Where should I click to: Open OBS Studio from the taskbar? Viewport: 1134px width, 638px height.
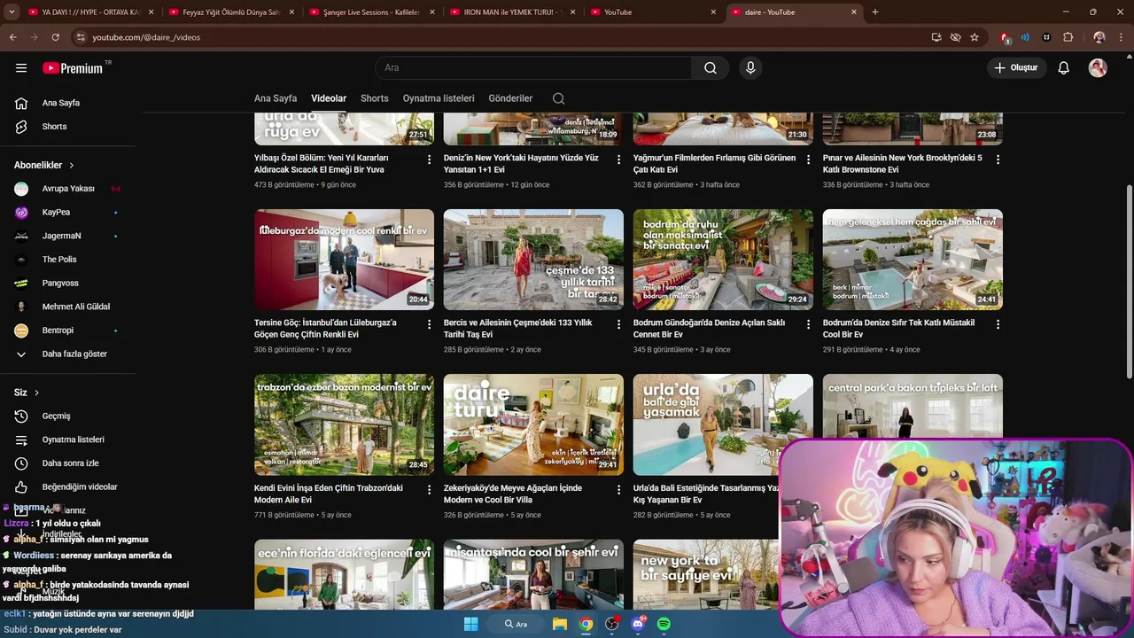(x=611, y=624)
